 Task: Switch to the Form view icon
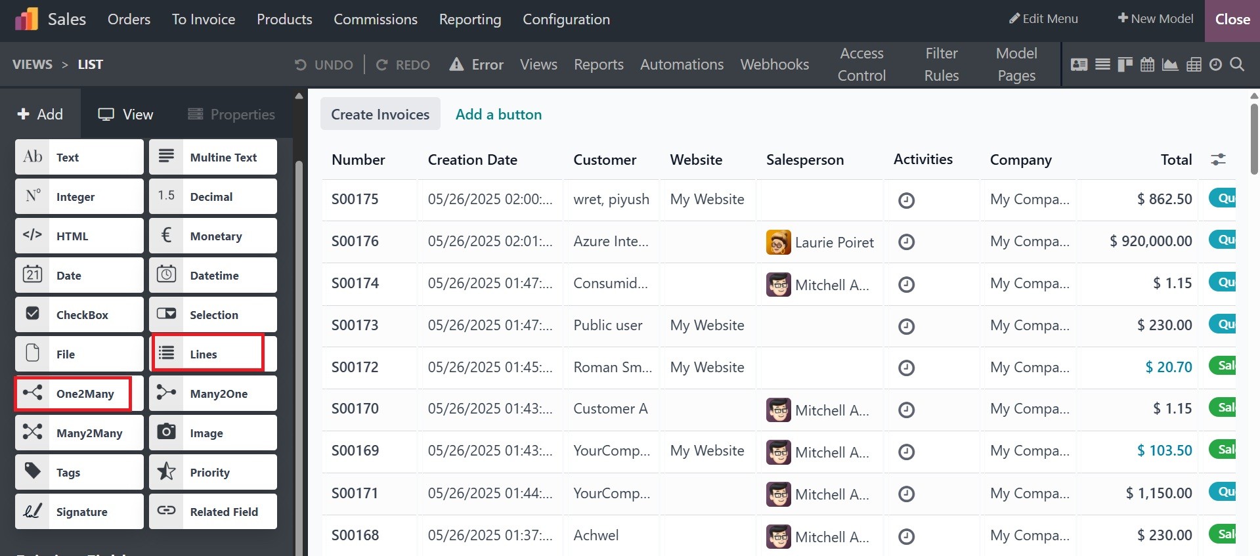[x=1079, y=64]
